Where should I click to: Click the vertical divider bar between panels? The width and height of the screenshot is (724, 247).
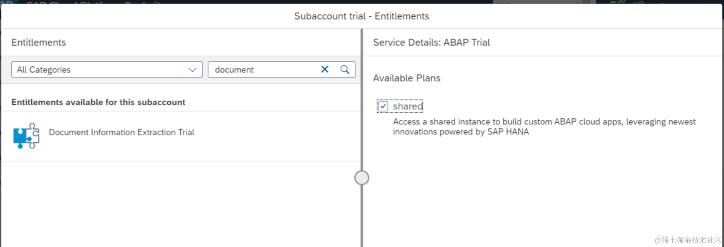tap(362, 104)
